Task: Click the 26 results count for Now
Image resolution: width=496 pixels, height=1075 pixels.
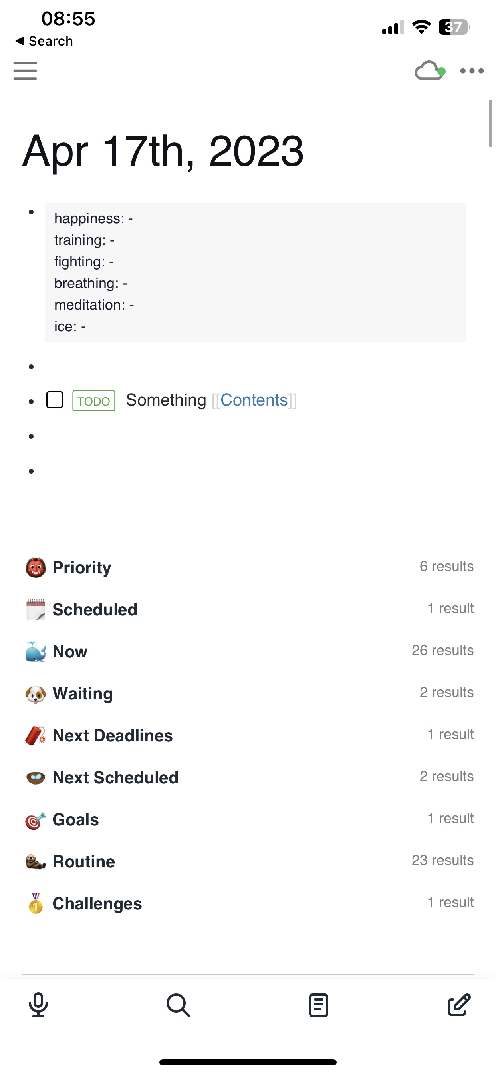Action: pos(442,650)
